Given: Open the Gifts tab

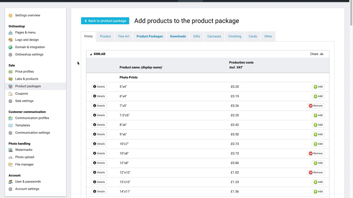Looking at the screenshot, I should [x=197, y=36].
